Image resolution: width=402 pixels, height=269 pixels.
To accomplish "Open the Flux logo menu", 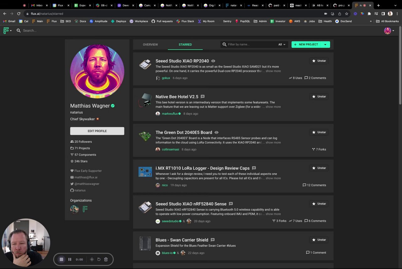I will 7,30.
